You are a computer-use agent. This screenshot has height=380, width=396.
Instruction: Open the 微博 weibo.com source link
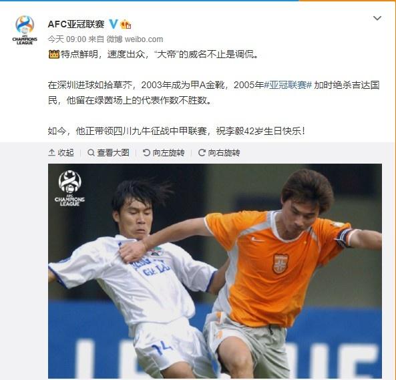pos(135,39)
